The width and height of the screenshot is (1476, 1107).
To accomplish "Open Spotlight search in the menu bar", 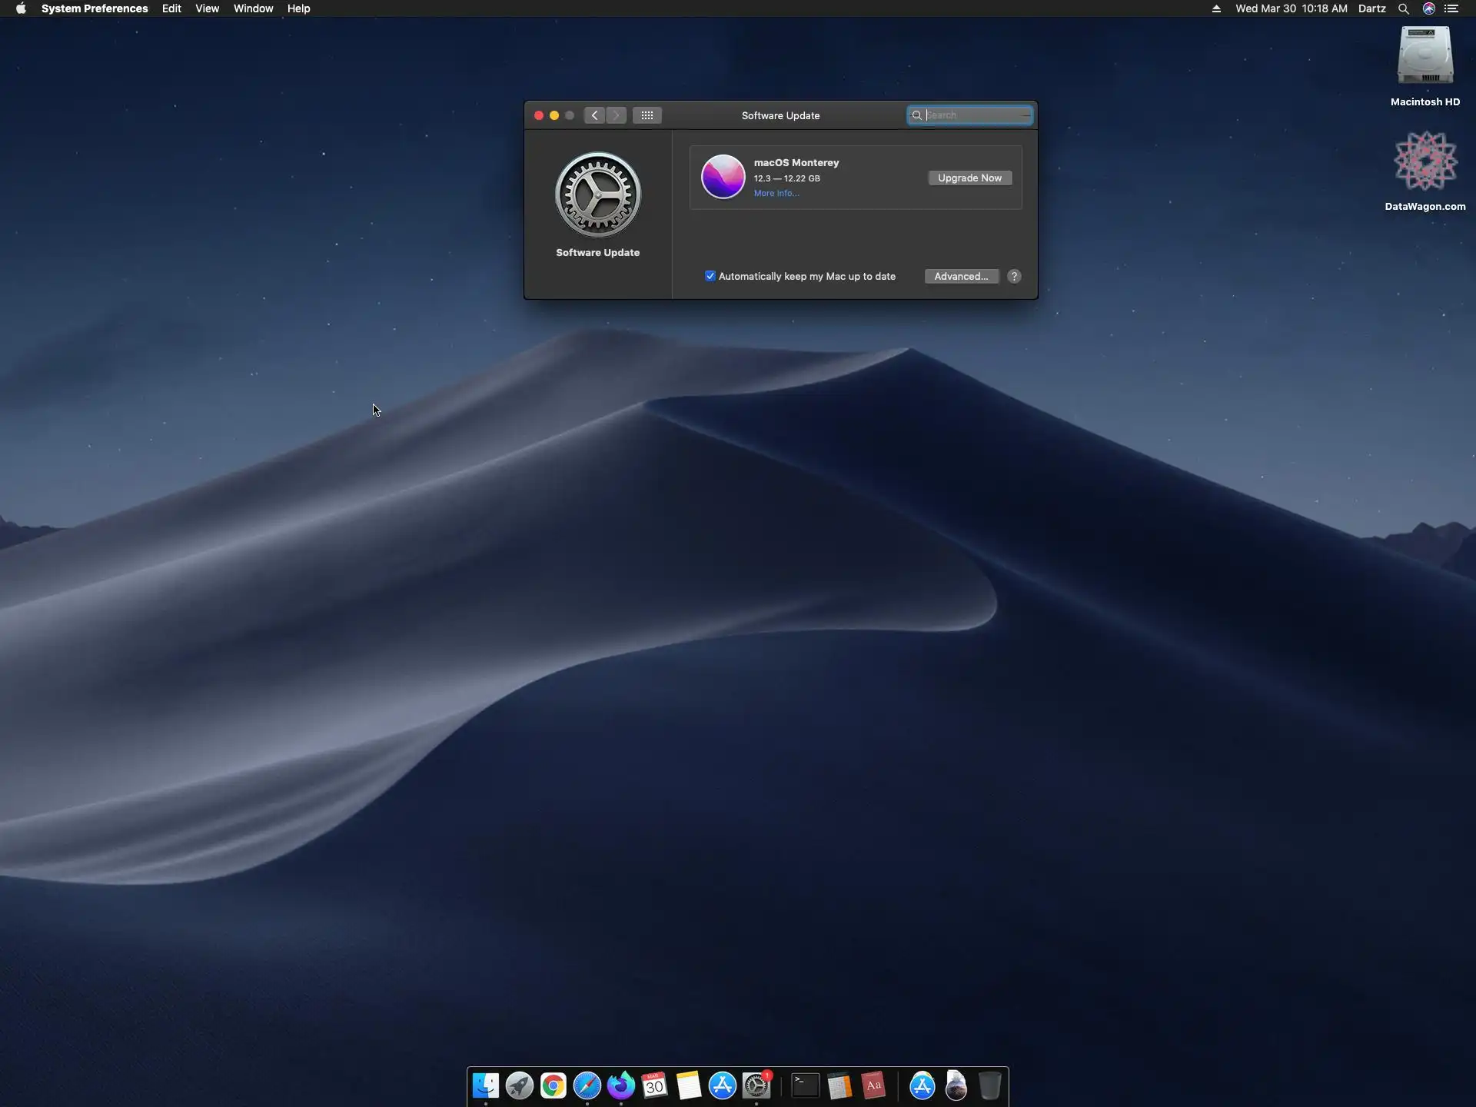I will pyautogui.click(x=1403, y=8).
